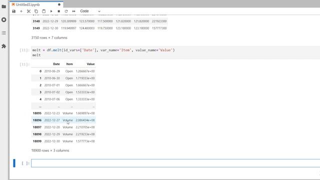Insert a new cell with the plus icon
The height and width of the screenshot is (180, 320).
click(21, 11)
